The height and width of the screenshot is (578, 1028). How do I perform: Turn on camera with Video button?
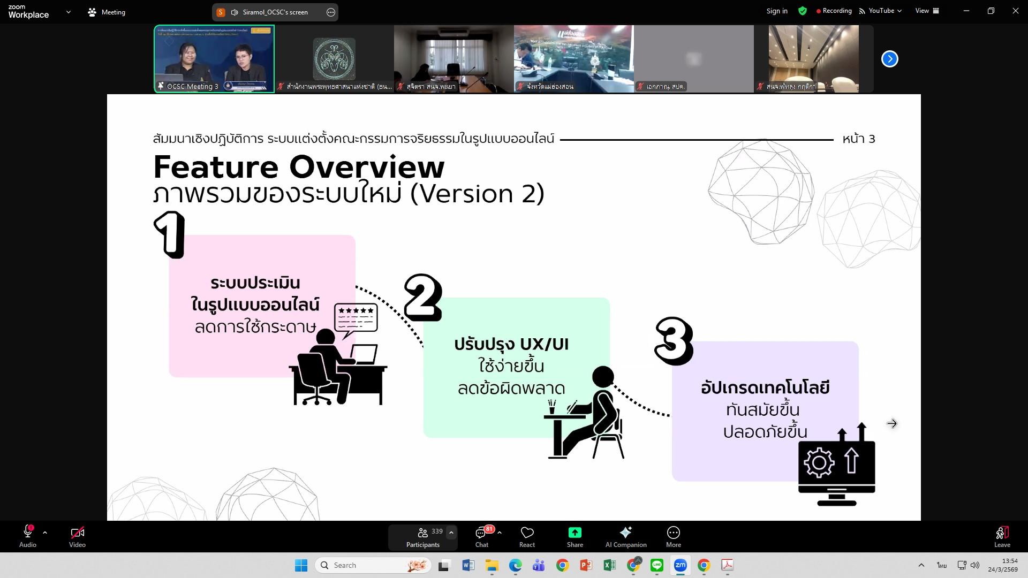(x=77, y=537)
